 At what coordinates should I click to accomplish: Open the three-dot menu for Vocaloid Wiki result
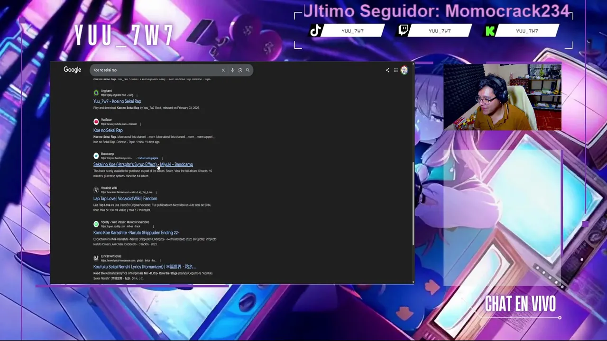tap(156, 192)
